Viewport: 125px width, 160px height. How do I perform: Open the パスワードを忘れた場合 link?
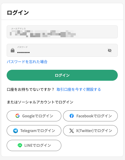pyautogui.click(x=27, y=62)
